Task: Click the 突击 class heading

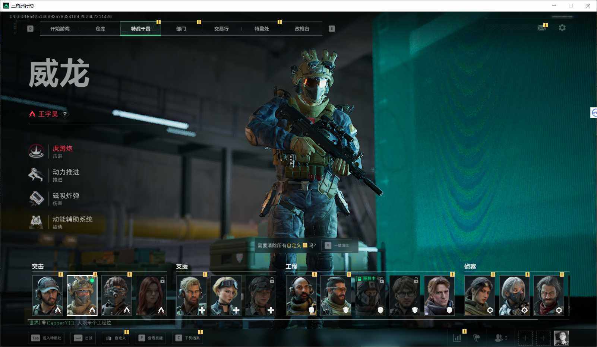Action: (x=38, y=267)
